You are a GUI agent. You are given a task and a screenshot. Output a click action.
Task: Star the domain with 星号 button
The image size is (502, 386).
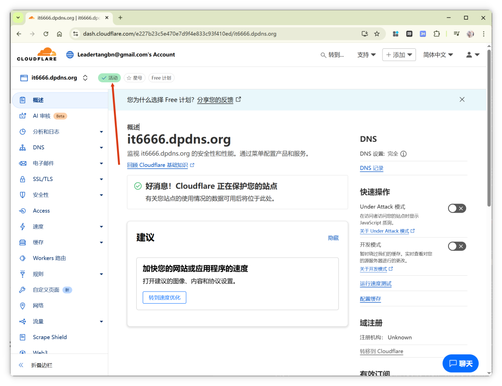pyautogui.click(x=134, y=78)
